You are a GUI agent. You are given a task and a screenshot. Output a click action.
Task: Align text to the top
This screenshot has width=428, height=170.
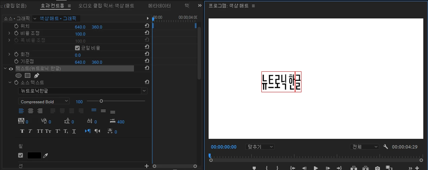pos(94,111)
